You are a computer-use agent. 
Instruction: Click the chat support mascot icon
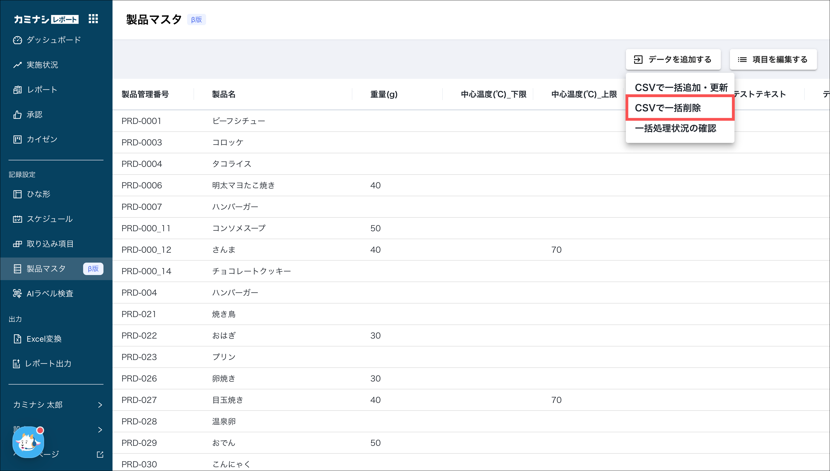click(28, 442)
